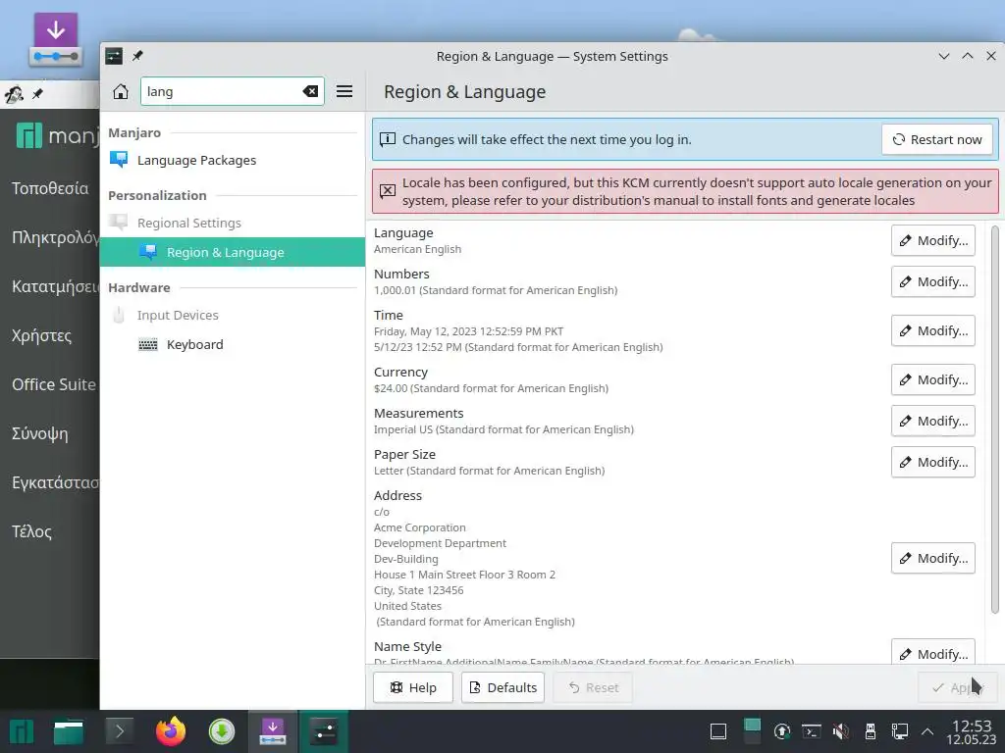Modify the Paper Size format
This screenshot has width=1005, height=753.
point(933,463)
